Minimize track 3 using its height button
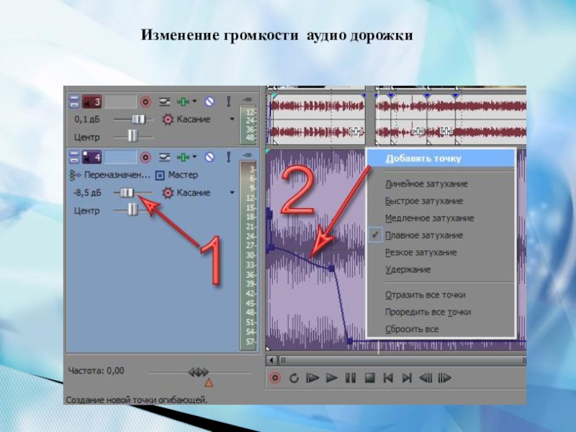Viewport: 576px width, 432px height. pyautogui.click(x=73, y=102)
